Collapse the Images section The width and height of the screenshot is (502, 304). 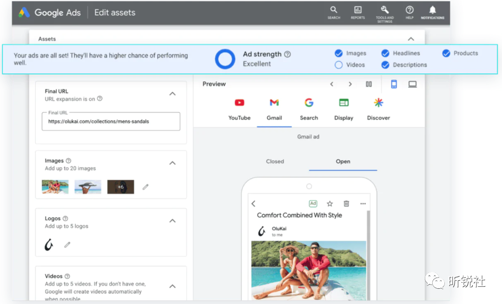(172, 163)
